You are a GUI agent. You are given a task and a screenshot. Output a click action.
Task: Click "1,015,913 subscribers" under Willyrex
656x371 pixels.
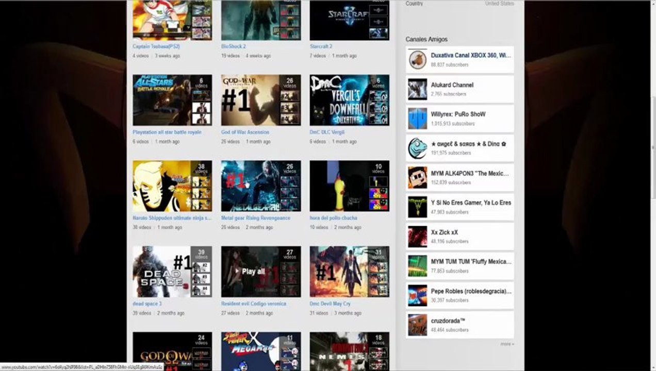tap(453, 124)
